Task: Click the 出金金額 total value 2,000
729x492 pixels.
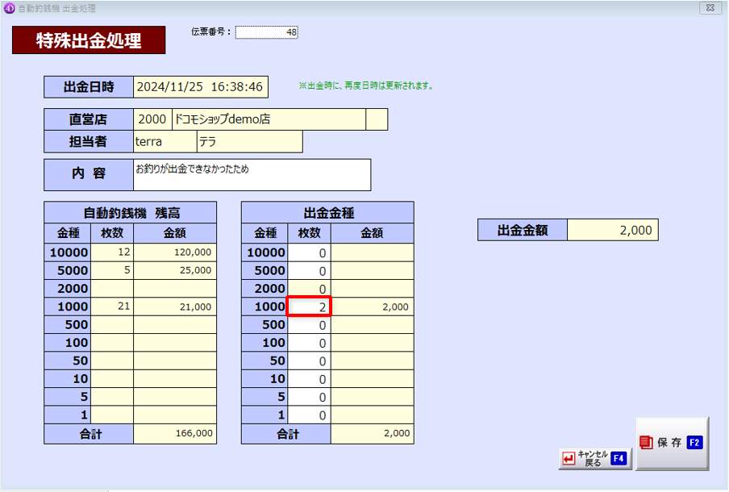Action: (612, 230)
